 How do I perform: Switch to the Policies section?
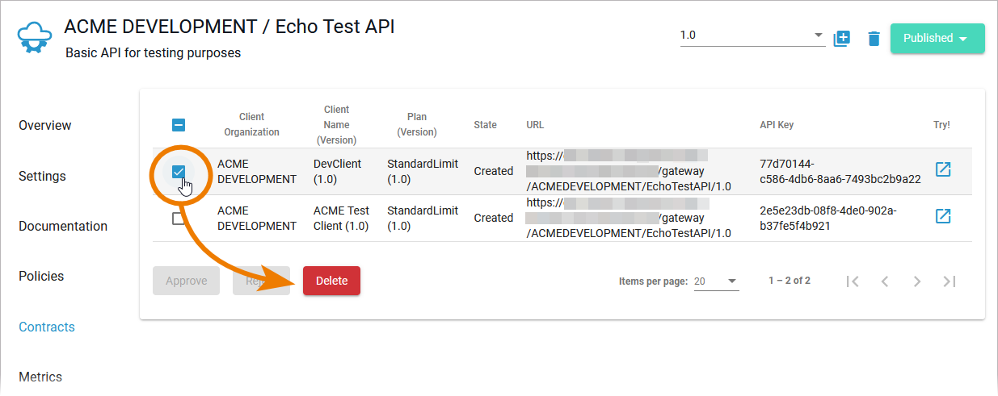(x=41, y=277)
